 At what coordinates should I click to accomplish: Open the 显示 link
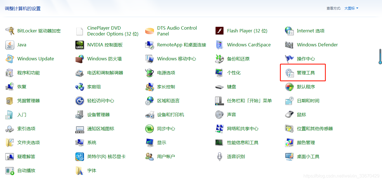point(162,142)
